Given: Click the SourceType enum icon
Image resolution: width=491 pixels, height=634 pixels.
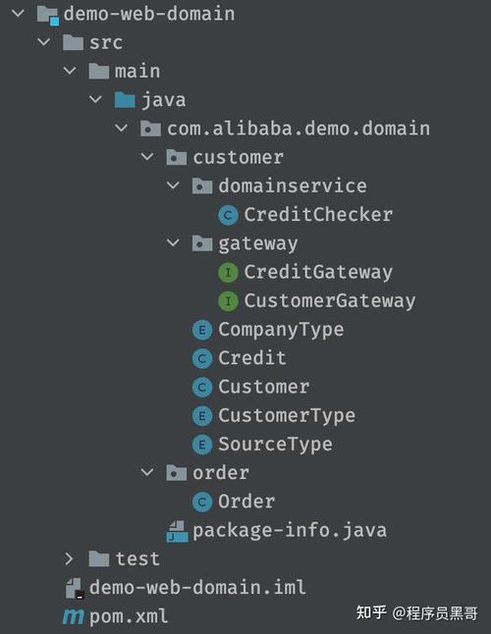Looking at the screenshot, I should [202, 445].
